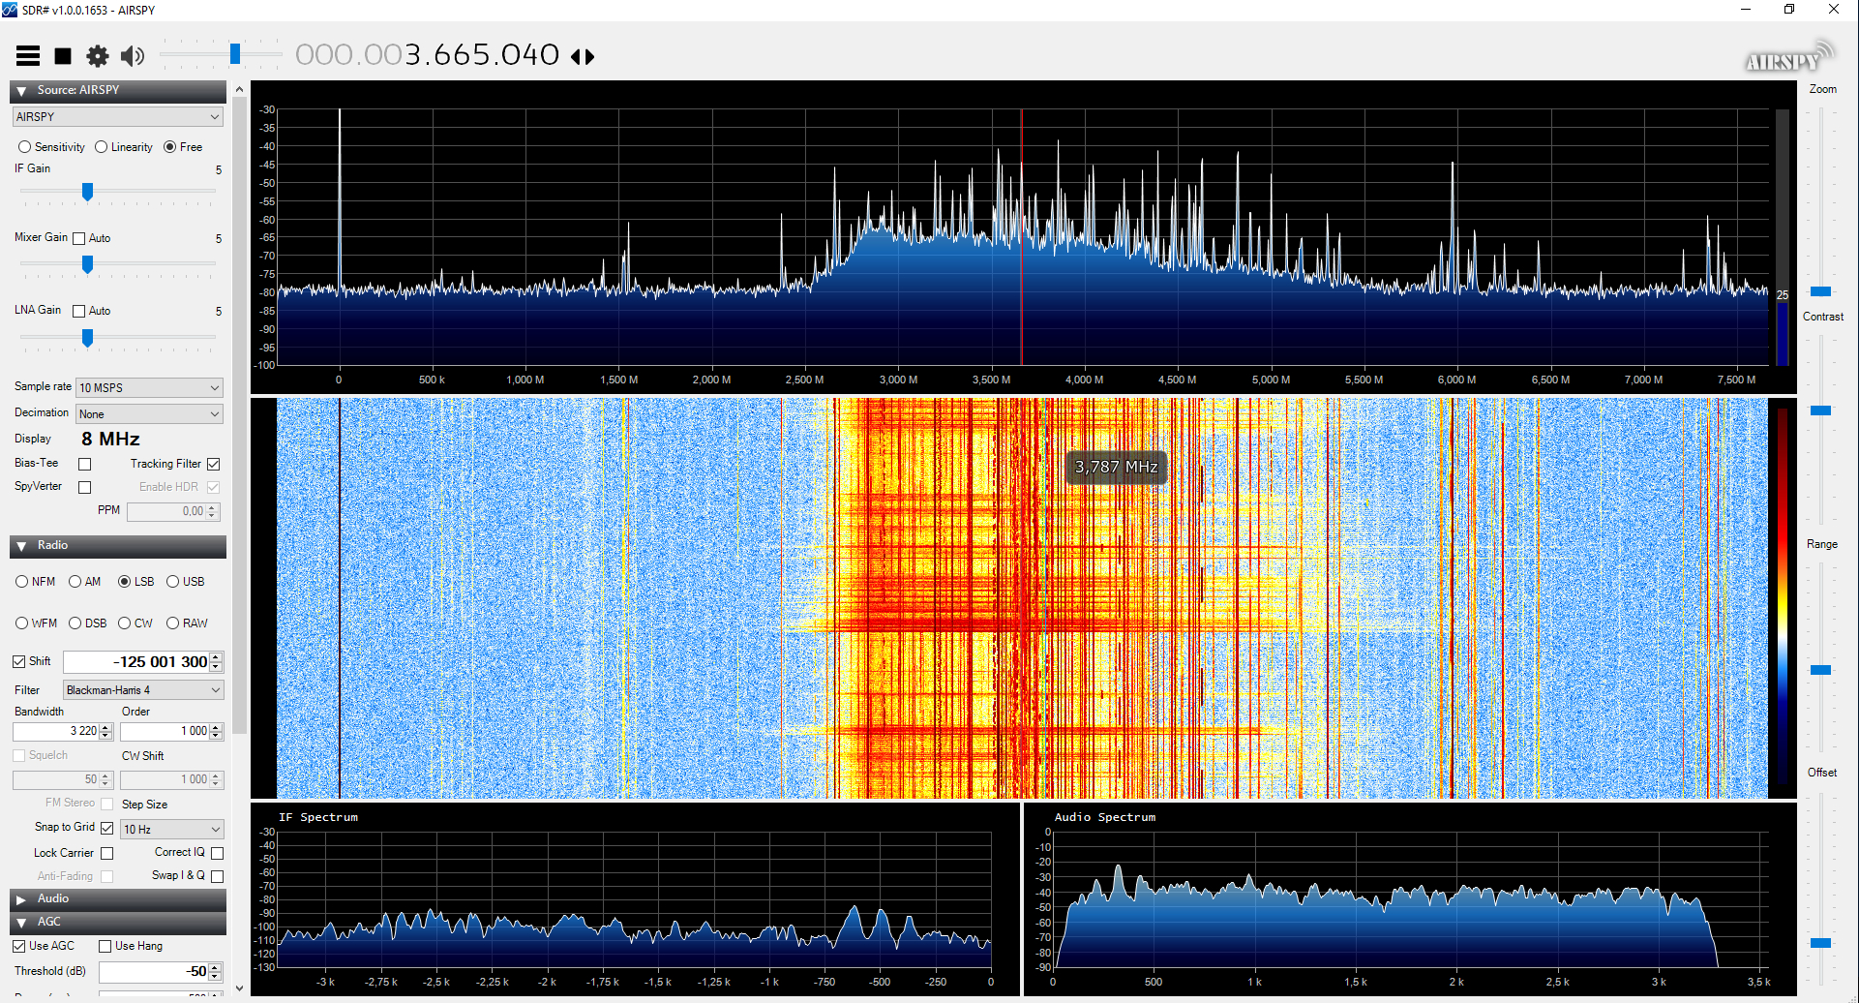The height and width of the screenshot is (1003, 1859).
Task: Expand the Audio panel
Action: click(21, 899)
